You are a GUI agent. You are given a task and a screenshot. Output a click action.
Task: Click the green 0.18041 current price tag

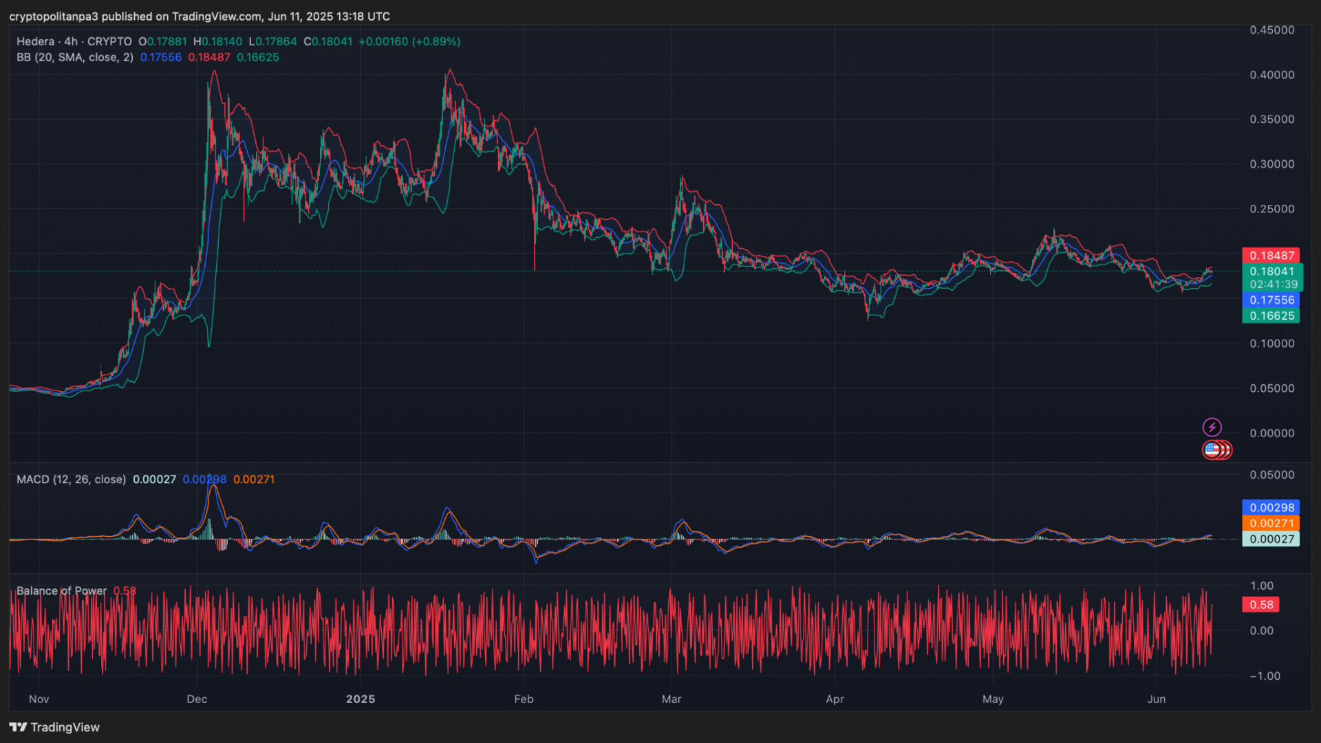1271,271
